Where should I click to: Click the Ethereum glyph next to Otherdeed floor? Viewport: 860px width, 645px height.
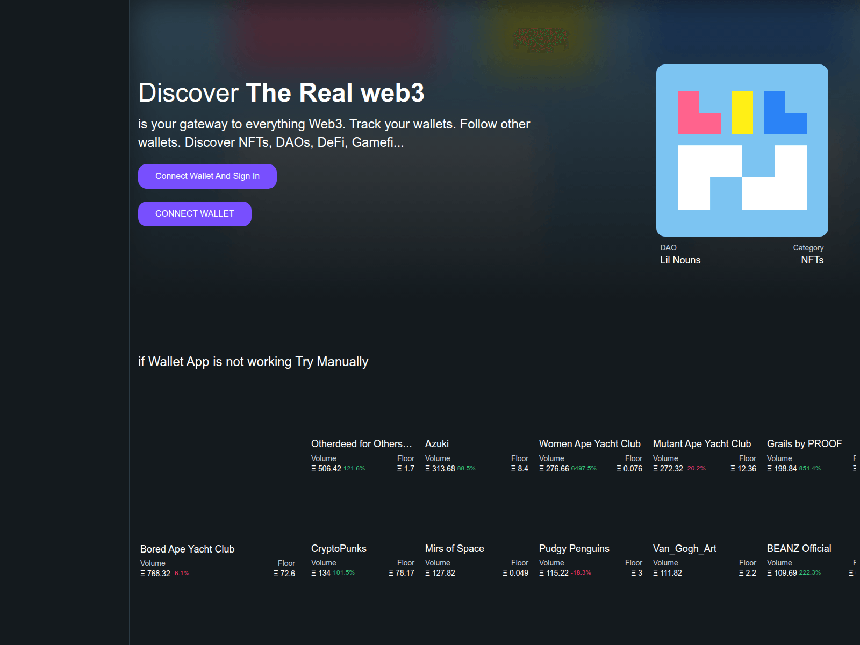coord(400,468)
